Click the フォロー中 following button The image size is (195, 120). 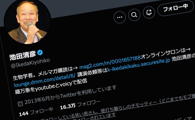pyautogui.click(x=176, y=8)
